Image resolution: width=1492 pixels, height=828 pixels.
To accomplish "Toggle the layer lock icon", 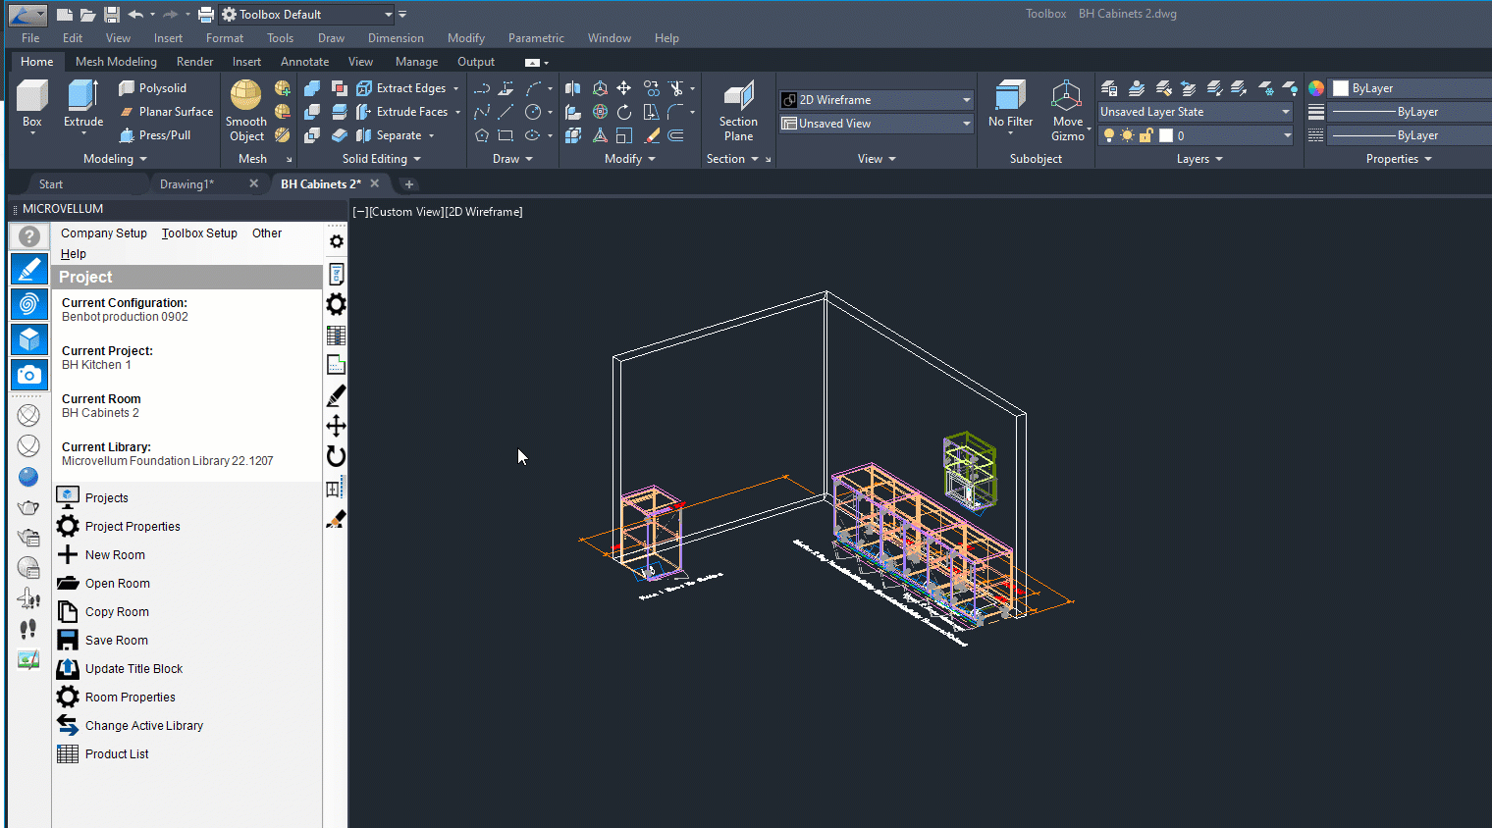I will (1146, 135).
